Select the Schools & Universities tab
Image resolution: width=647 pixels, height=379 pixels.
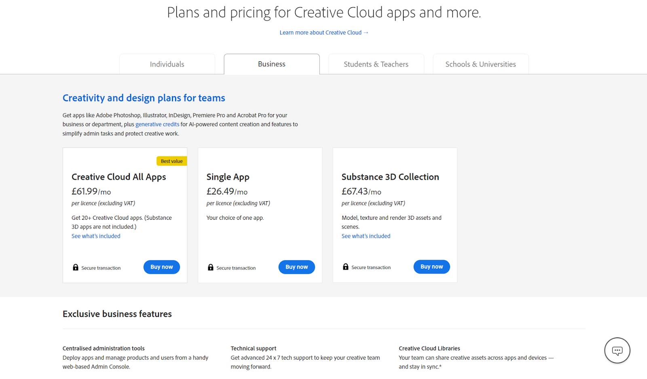click(x=480, y=64)
